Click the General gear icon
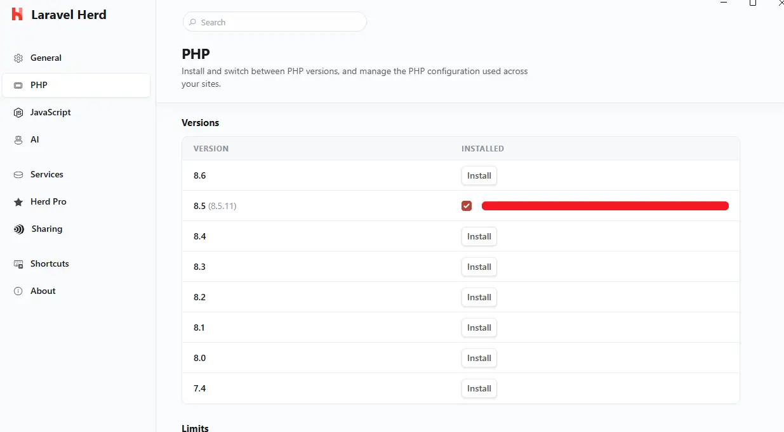Screen dimensions: 784x432 point(18,58)
